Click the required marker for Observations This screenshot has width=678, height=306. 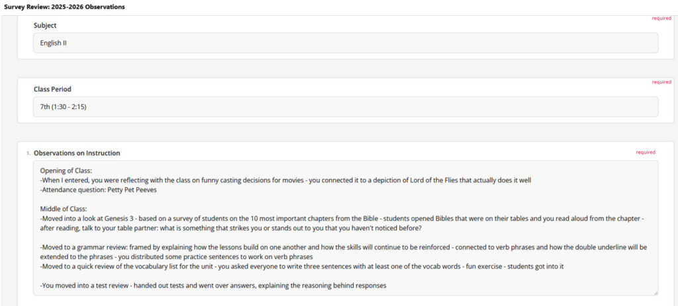[x=646, y=152]
